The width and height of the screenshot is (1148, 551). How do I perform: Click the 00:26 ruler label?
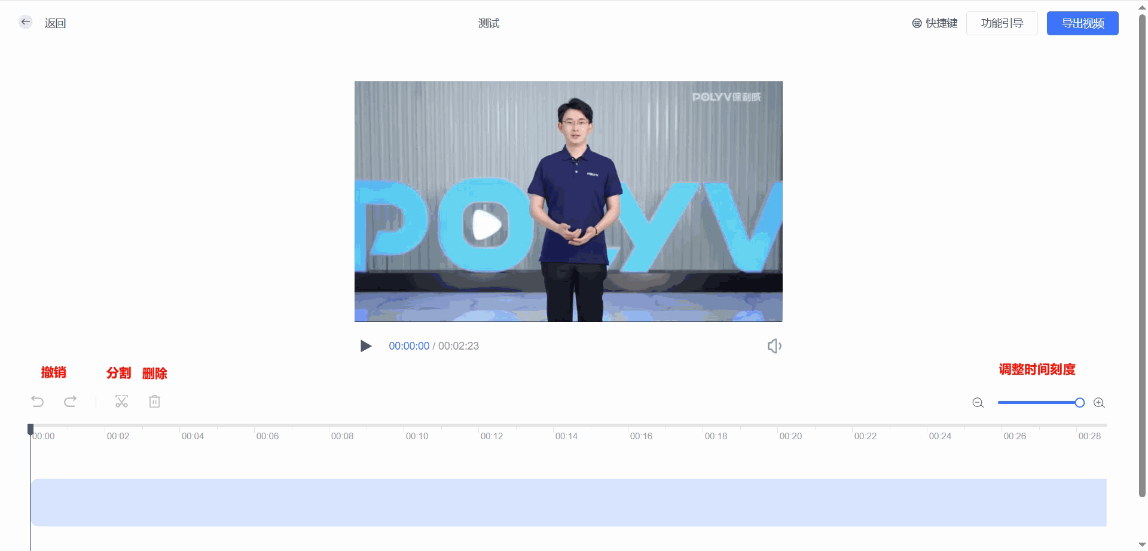point(1015,436)
